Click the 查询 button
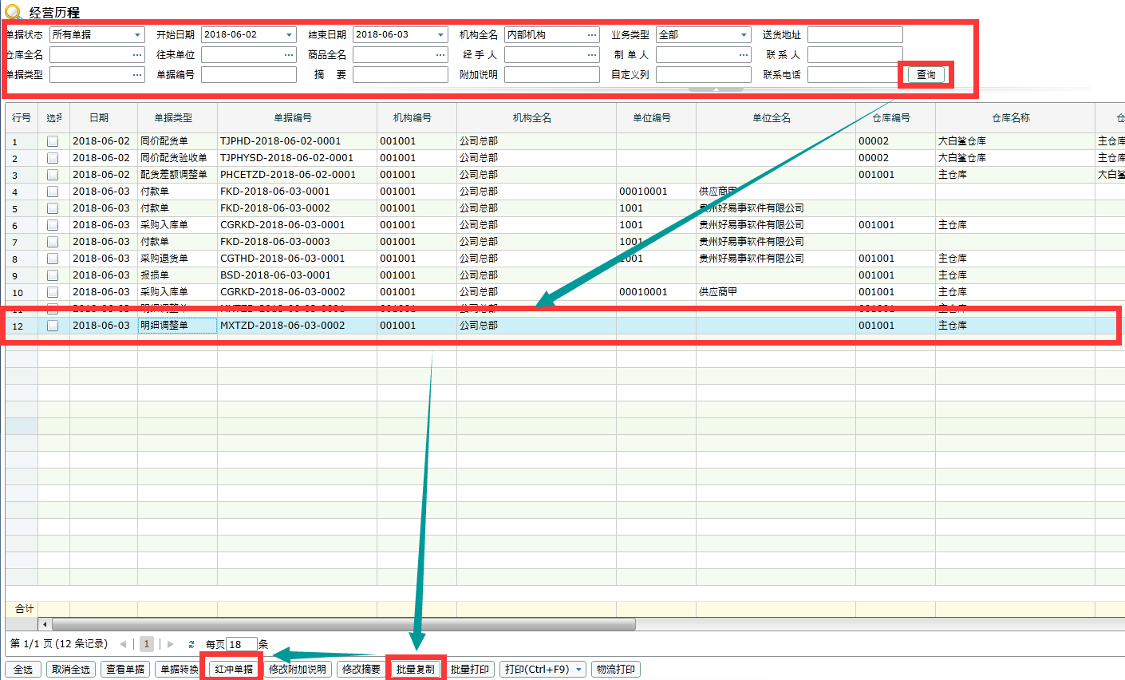This screenshot has width=1125, height=680. click(x=926, y=75)
